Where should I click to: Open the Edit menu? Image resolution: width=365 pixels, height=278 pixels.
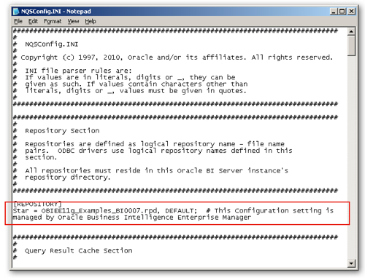coord(33,21)
